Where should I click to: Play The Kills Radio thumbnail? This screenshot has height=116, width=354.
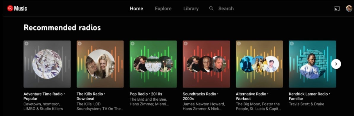100,64
